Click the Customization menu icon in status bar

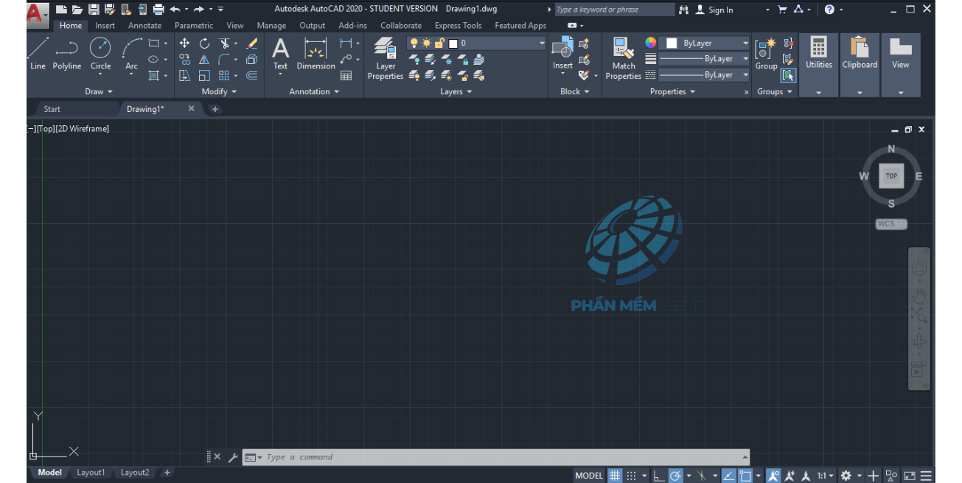(927, 476)
